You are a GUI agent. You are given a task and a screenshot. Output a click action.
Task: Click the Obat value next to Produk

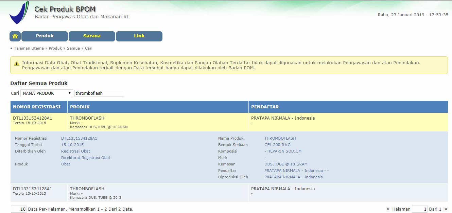click(66, 164)
